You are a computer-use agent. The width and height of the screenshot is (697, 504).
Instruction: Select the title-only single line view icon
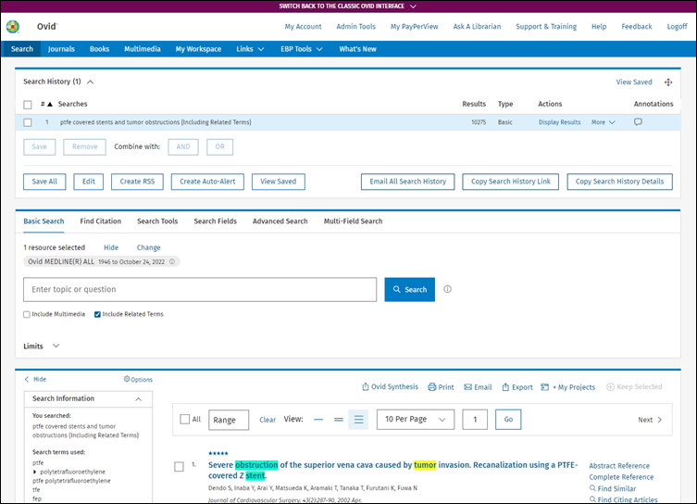point(318,420)
